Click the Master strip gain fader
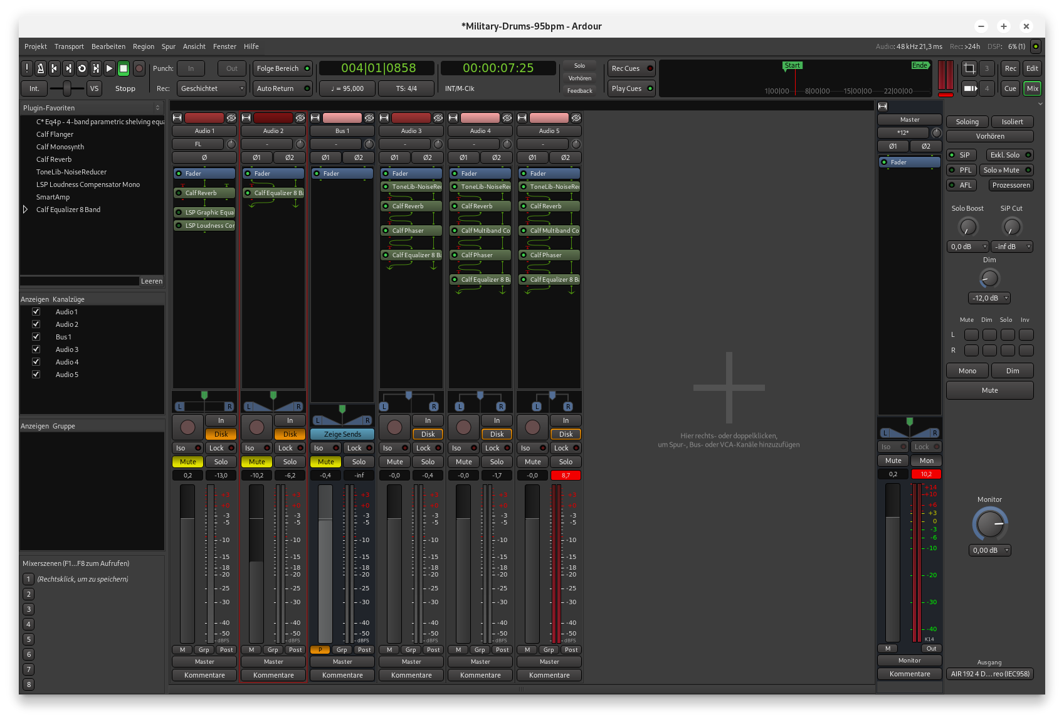Viewport: 1064px width, 719px height. click(893, 562)
